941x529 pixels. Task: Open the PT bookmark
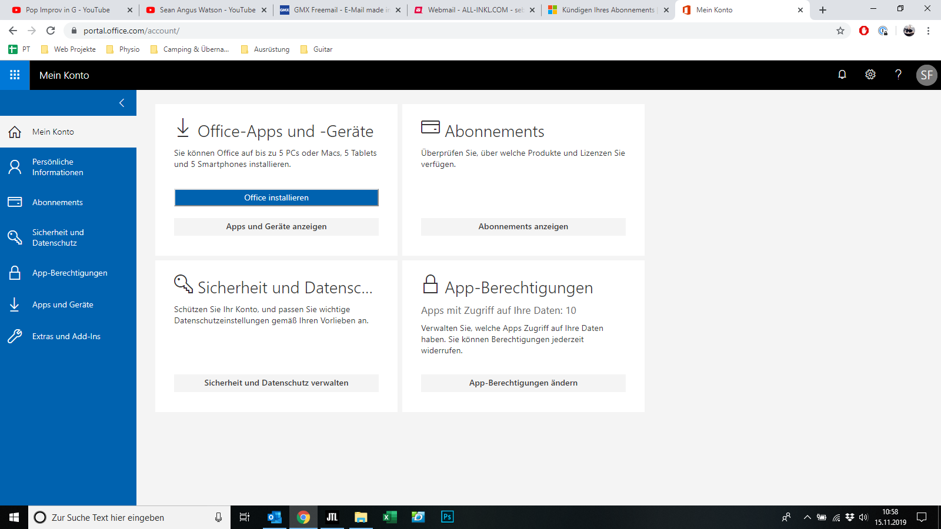(x=19, y=49)
